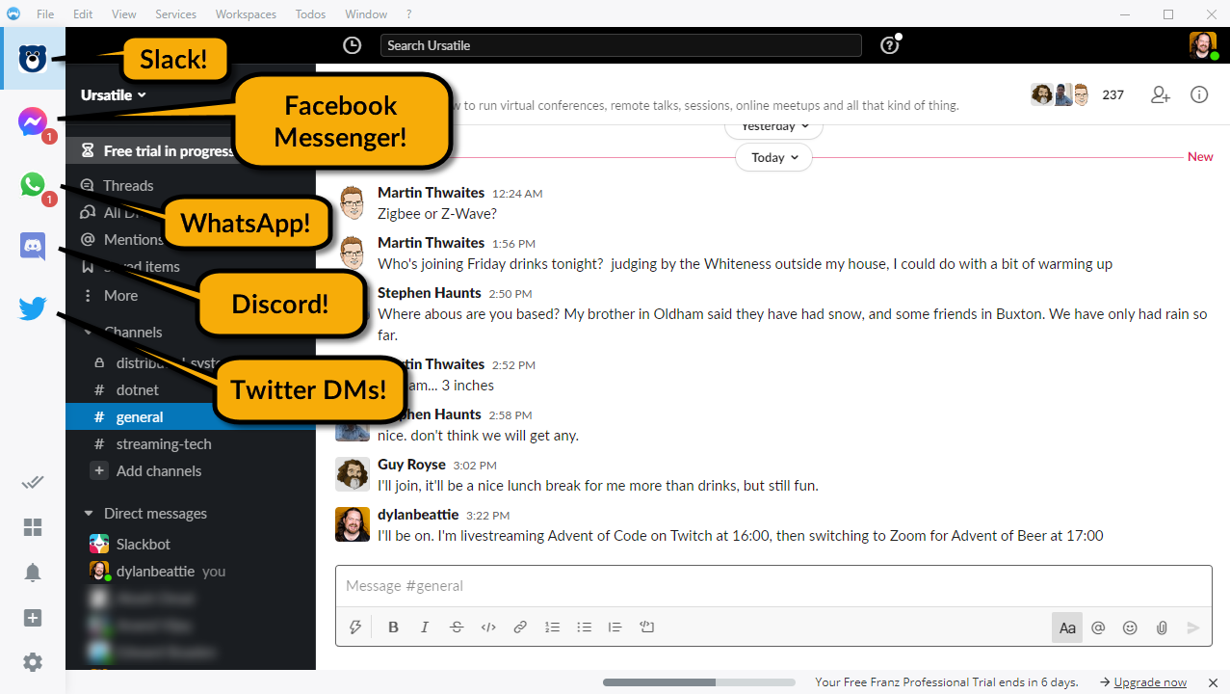Insert a blockquote

click(615, 627)
